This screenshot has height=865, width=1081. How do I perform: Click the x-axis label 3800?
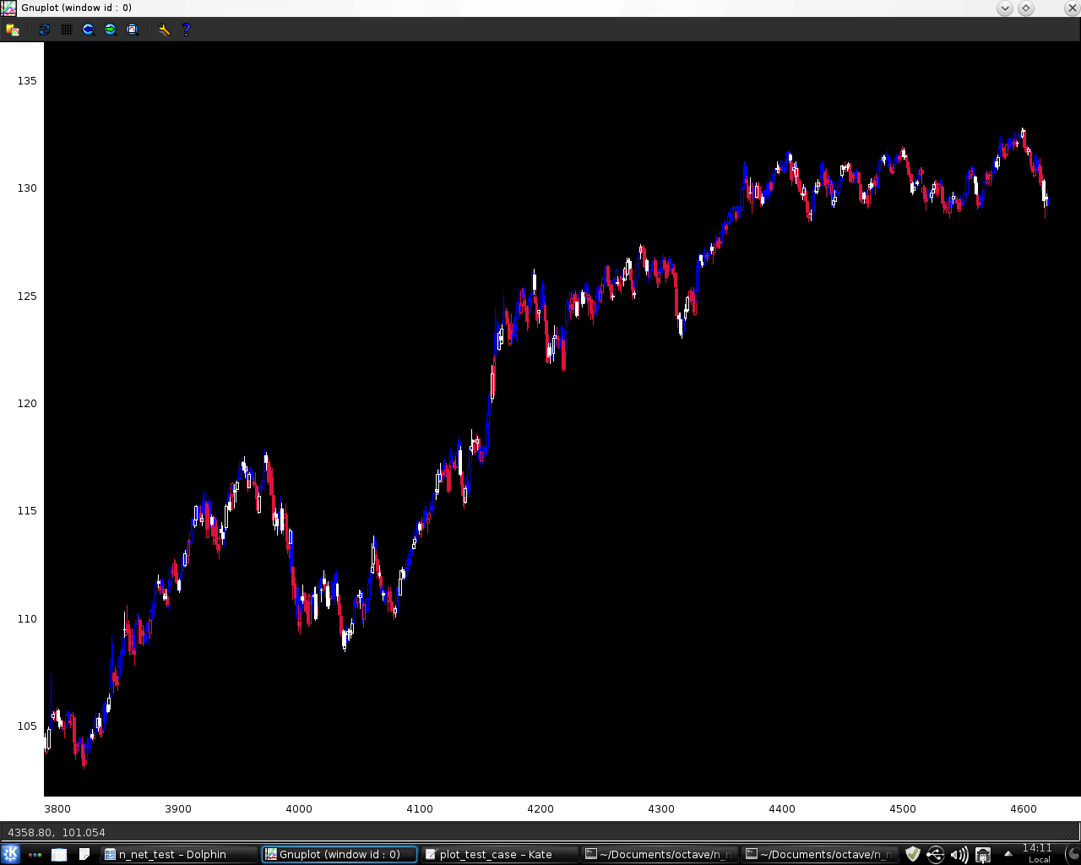(x=57, y=809)
